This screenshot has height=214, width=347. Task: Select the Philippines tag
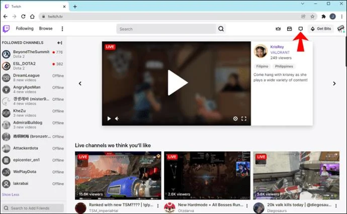coord(284,66)
